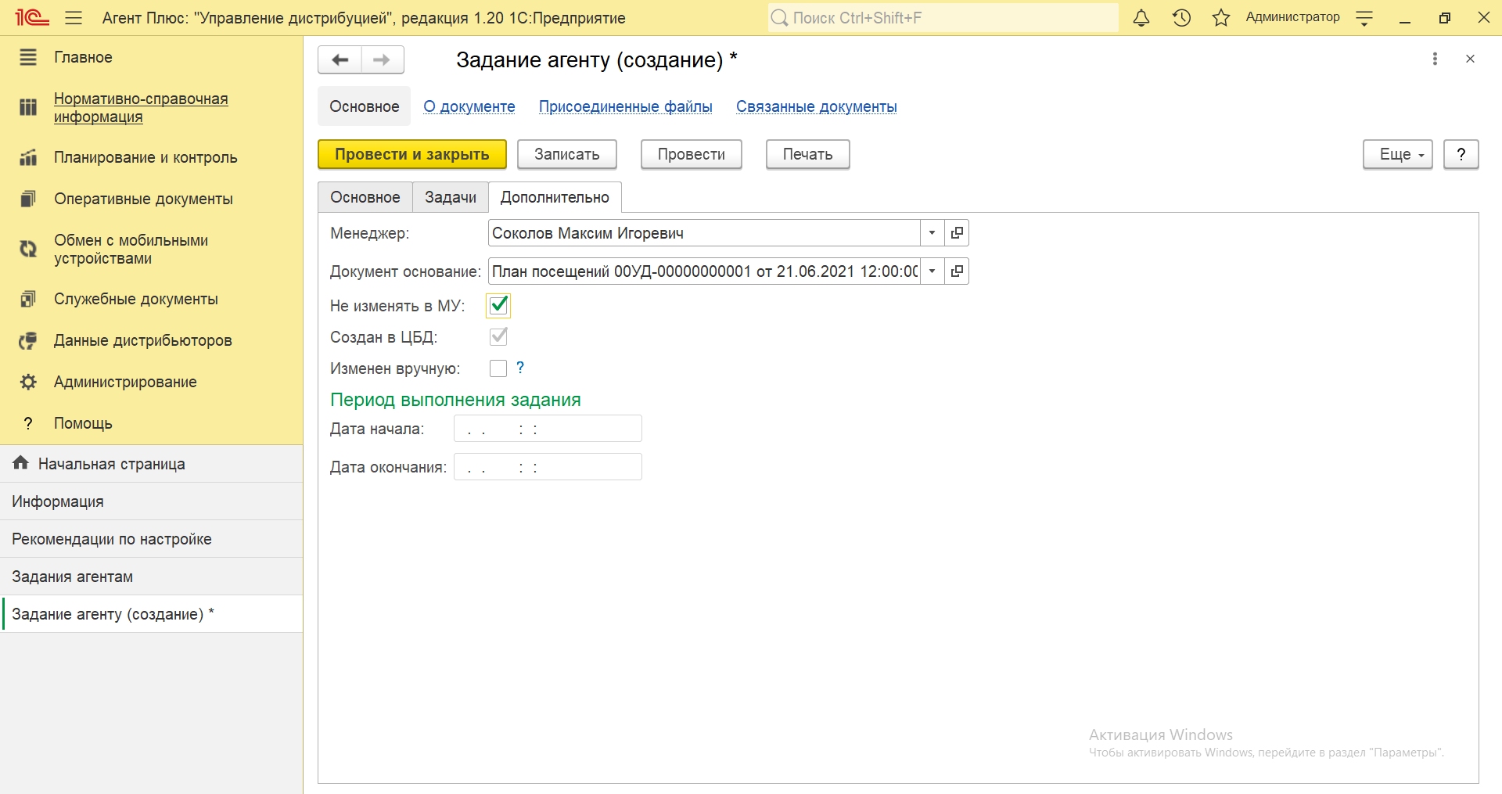Click the Провести и закрыть button
1502x794 pixels.
click(412, 154)
